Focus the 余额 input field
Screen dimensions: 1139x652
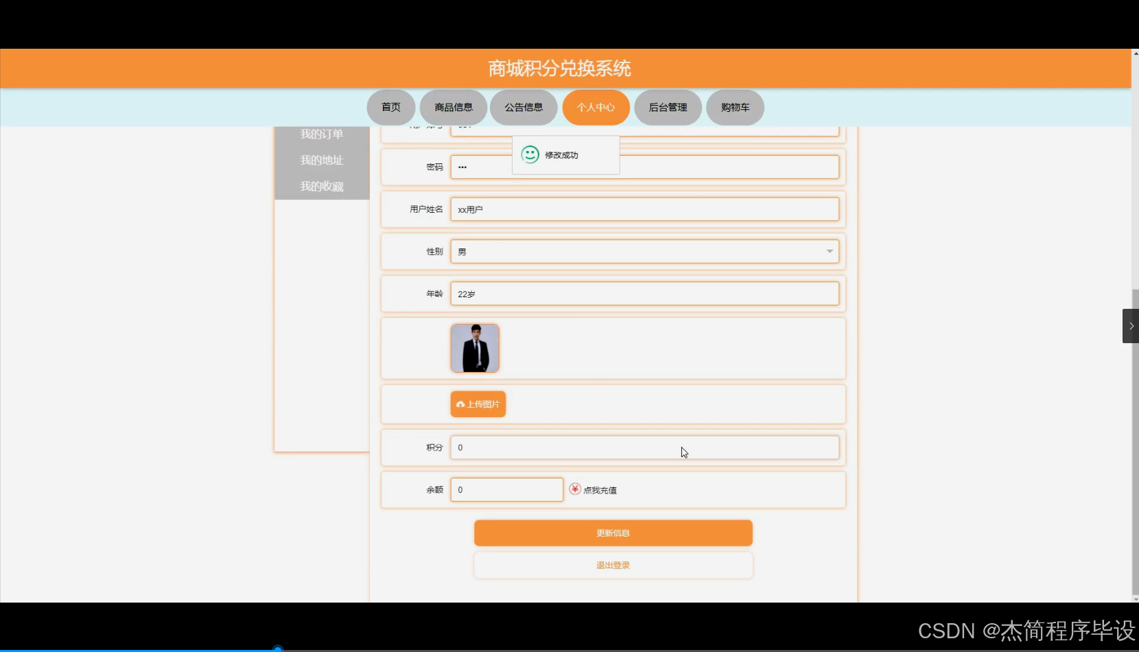point(507,489)
